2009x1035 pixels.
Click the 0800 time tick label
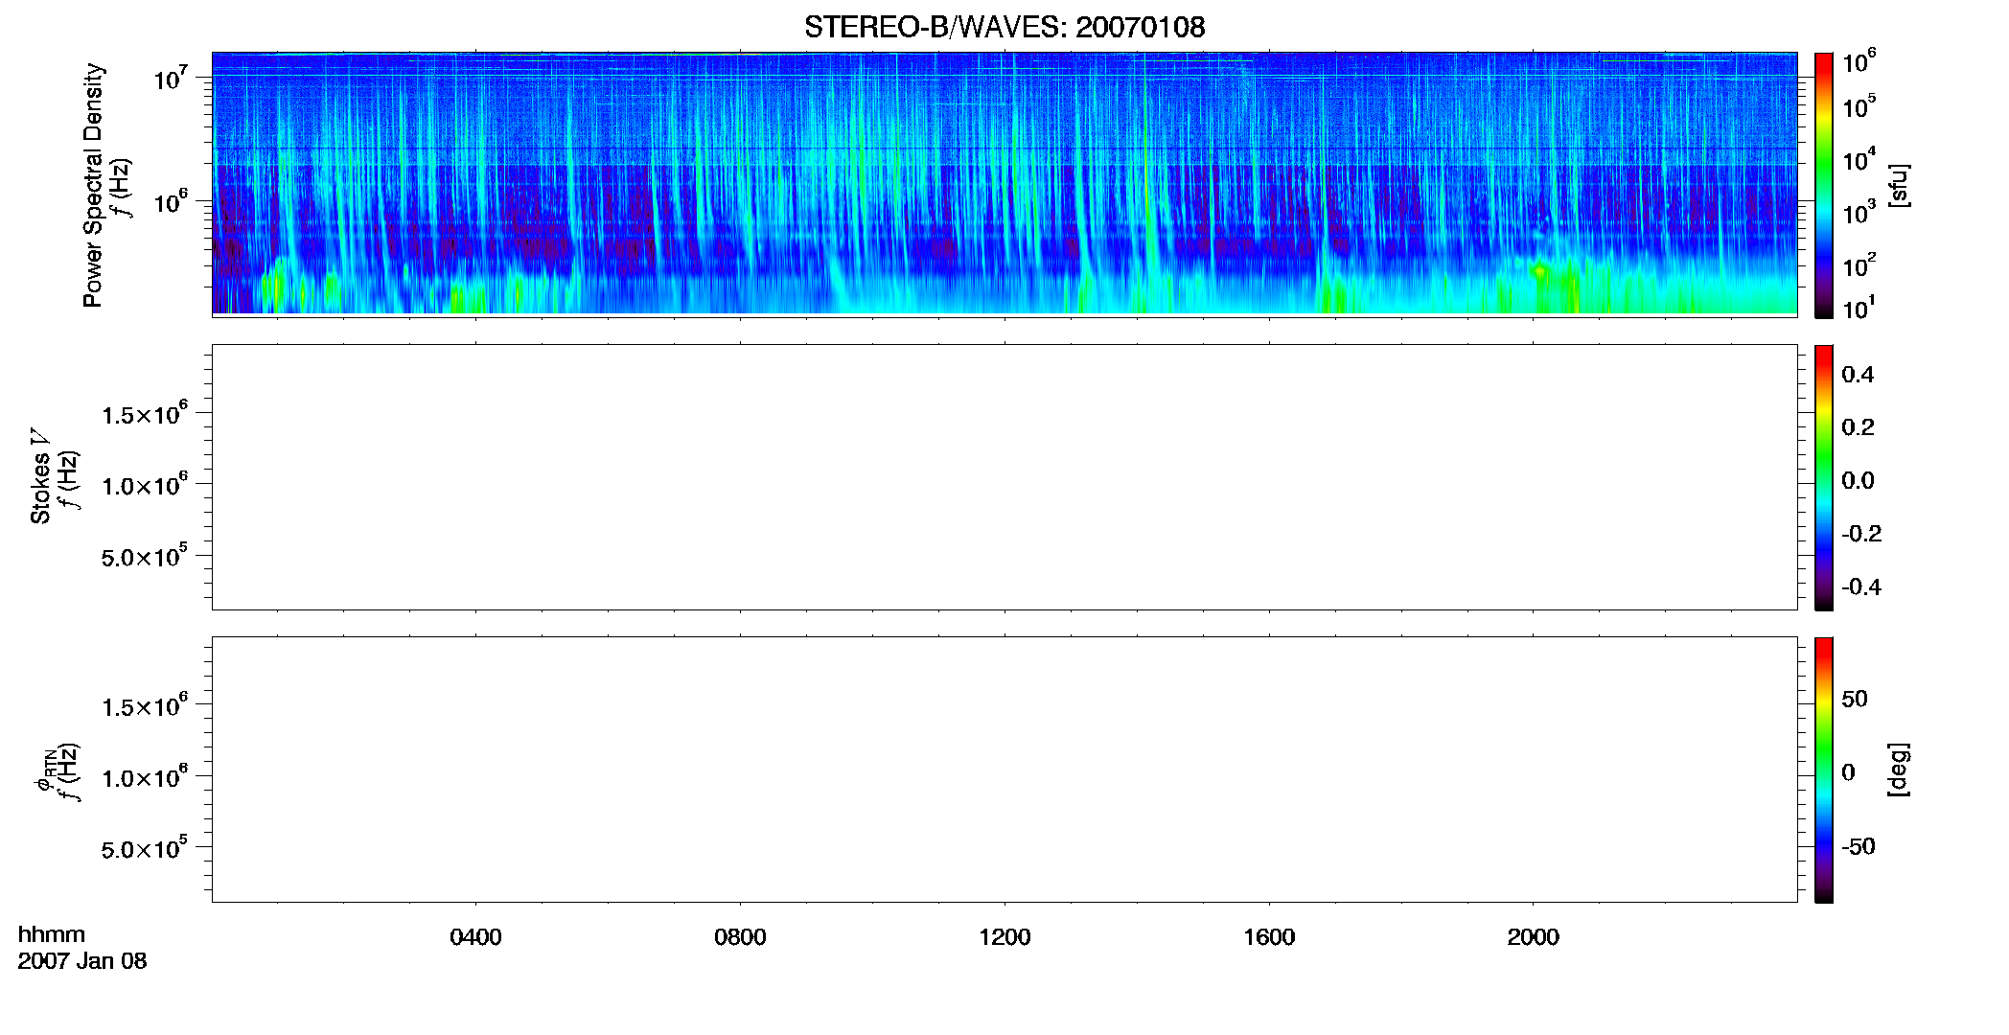[740, 937]
